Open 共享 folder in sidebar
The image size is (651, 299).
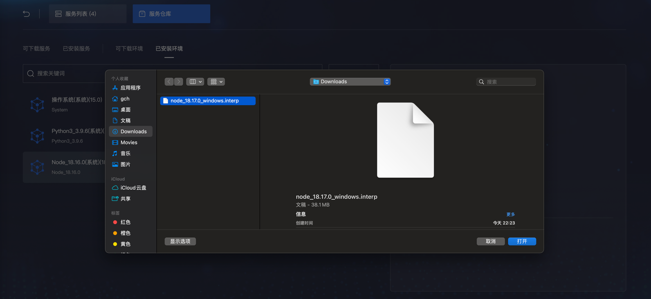[x=130, y=199]
